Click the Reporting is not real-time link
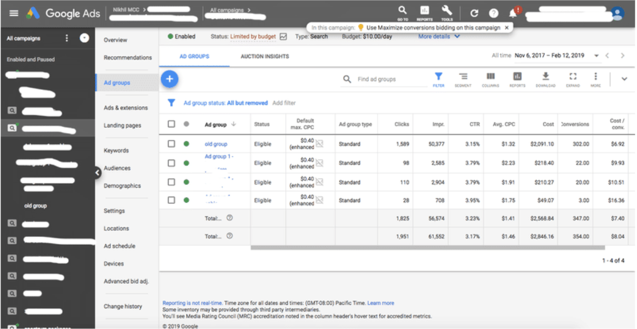Viewport: 637px width, 329px height. pos(192,303)
